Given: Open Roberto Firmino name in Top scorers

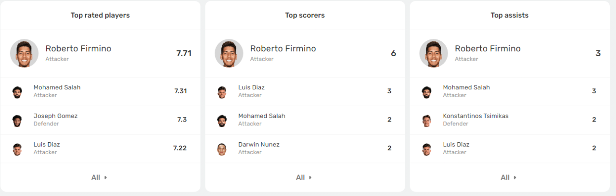Looking at the screenshot, I should coord(283,49).
